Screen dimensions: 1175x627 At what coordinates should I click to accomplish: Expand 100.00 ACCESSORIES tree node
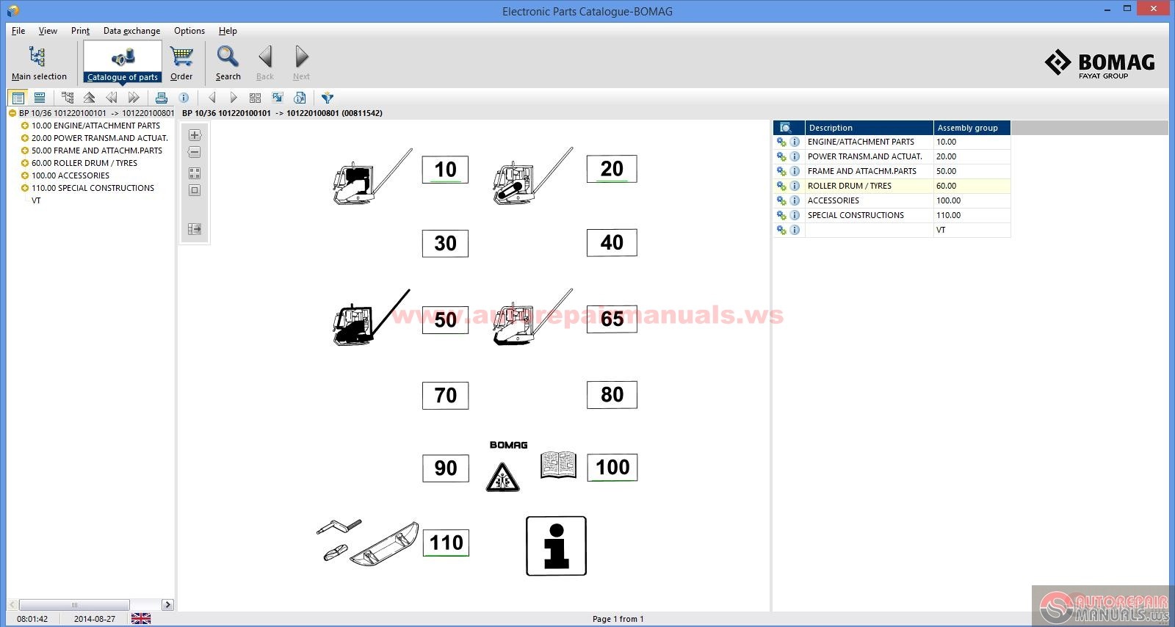pyautogui.click(x=25, y=175)
